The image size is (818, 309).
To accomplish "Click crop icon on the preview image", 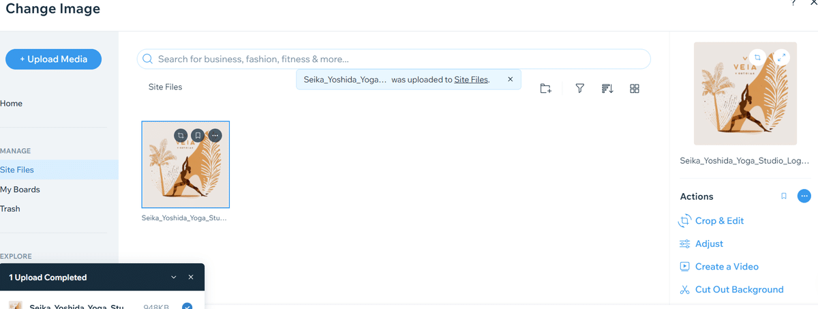I will coord(757,57).
